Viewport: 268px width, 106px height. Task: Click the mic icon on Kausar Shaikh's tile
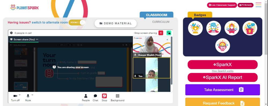point(135,55)
